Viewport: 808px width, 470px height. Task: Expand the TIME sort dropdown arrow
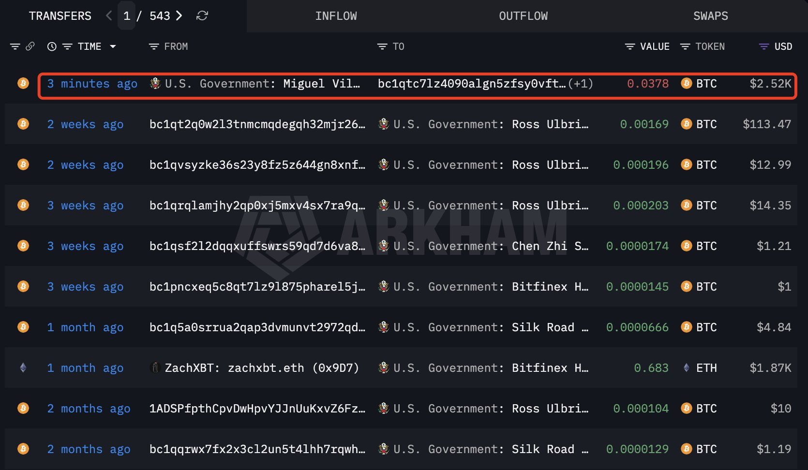click(113, 46)
